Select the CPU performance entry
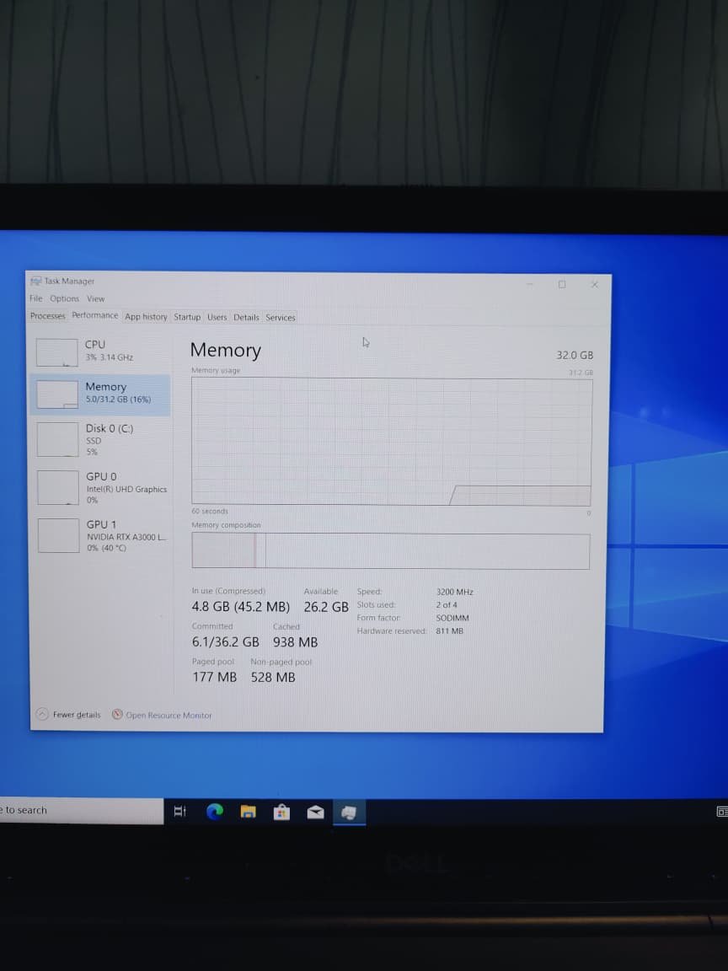The width and height of the screenshot is (728, 971). pos(100,351)
